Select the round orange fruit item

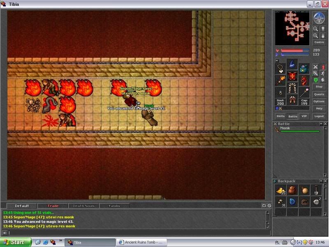point(304,190)
